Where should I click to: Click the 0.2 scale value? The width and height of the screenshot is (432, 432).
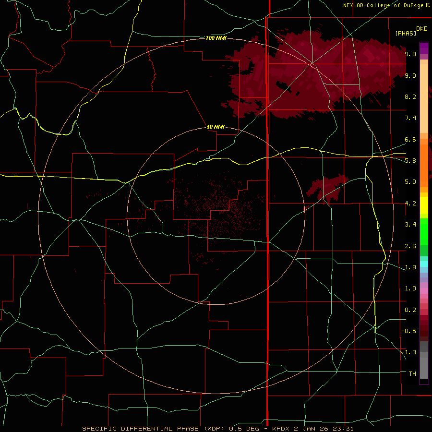410,310
